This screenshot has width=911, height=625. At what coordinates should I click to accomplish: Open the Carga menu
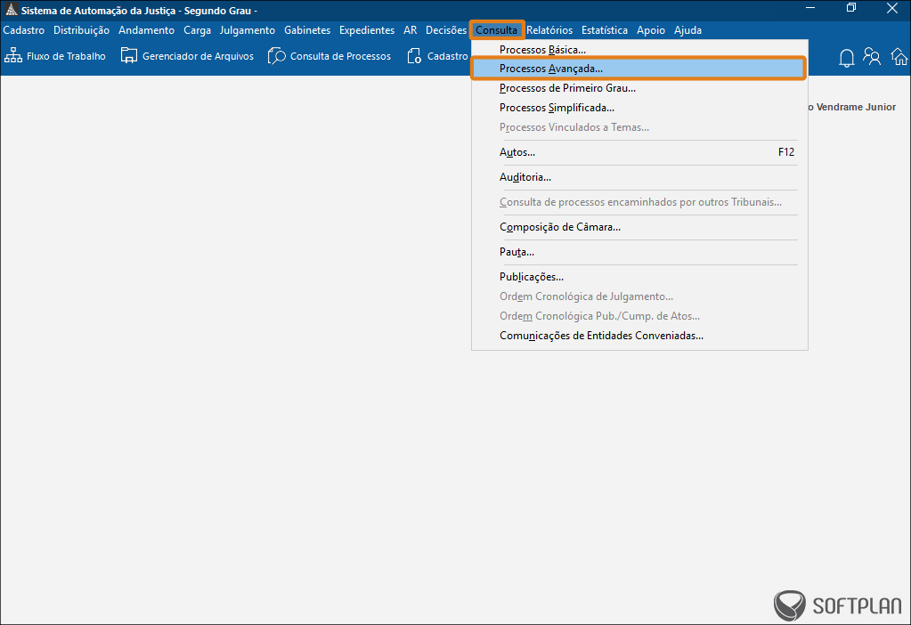click(197, 30)
